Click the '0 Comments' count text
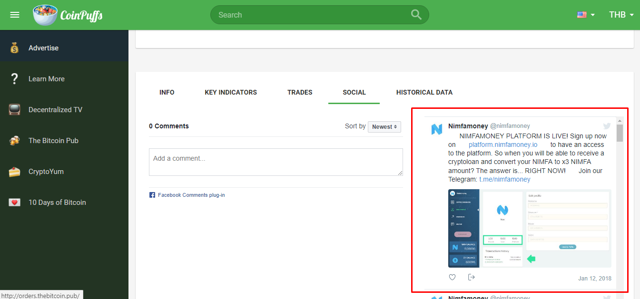 click(169, 126)
